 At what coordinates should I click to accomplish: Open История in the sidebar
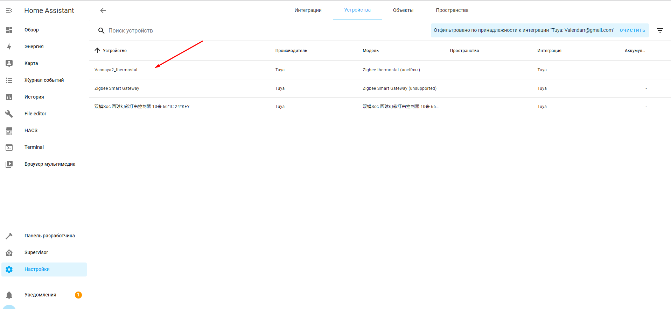tap(44, 97)
